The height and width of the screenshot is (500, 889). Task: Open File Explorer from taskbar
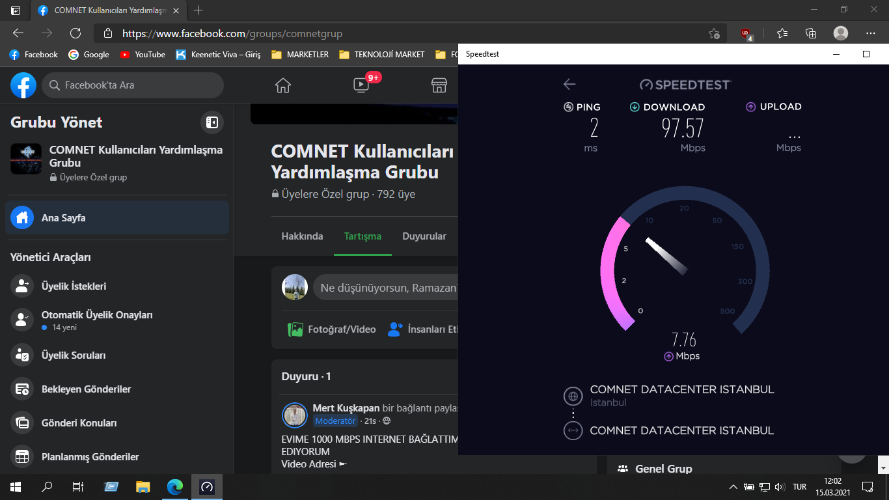tap(143, 486)
